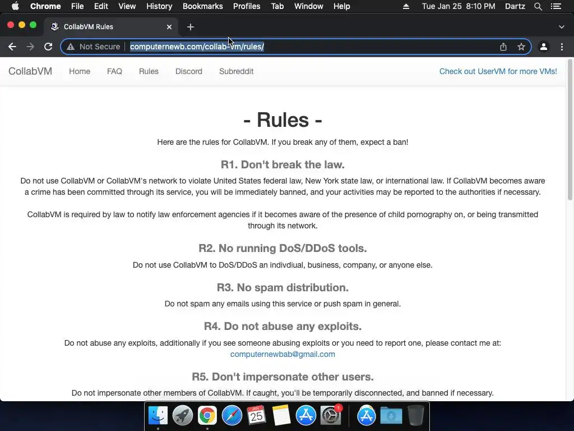
Task: Click Google Chrome in the Dock
Action: tap(207, 416)
